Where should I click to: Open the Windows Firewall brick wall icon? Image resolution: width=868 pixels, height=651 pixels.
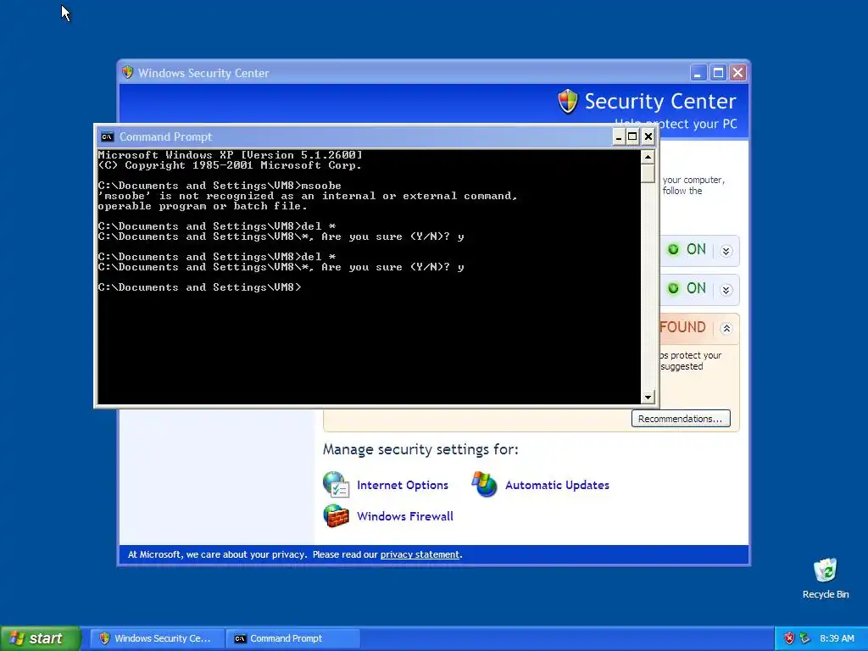click(336, 516)
